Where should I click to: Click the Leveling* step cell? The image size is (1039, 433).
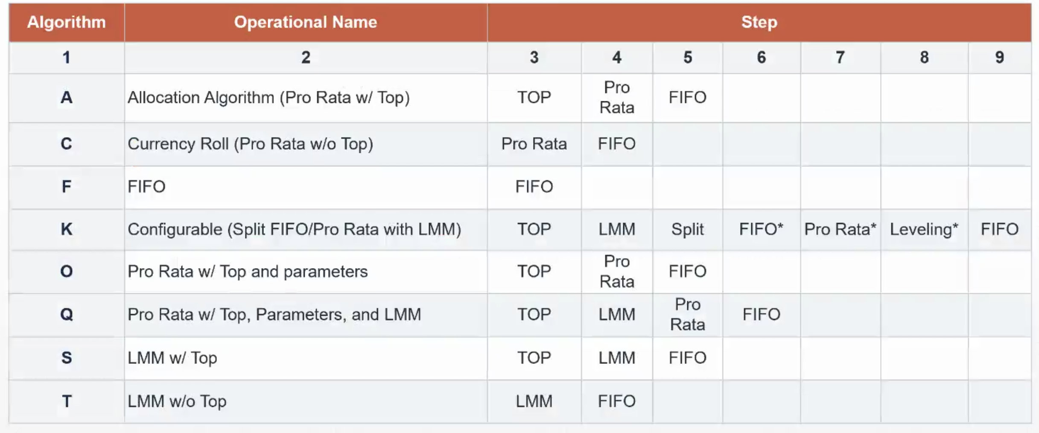click(x=924, y=229)
